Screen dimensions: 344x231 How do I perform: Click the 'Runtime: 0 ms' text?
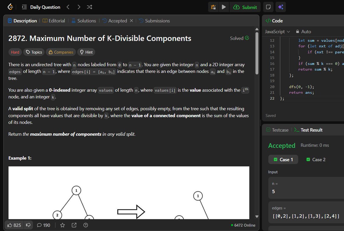click(x=315, y=145)
